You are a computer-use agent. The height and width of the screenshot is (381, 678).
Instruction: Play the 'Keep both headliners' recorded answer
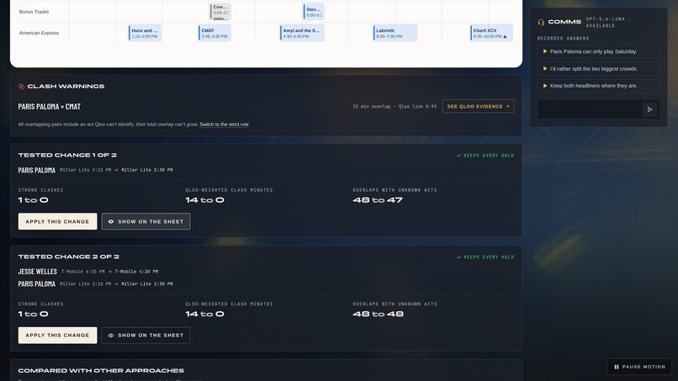[x=598, y=86]
